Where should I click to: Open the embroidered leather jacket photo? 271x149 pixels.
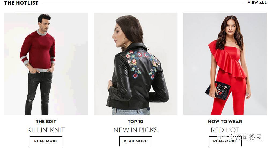(x=136, y=64)
